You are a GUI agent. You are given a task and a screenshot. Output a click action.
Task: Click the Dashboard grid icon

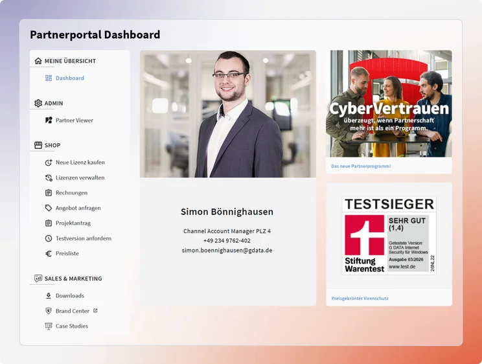click(49, 78)
